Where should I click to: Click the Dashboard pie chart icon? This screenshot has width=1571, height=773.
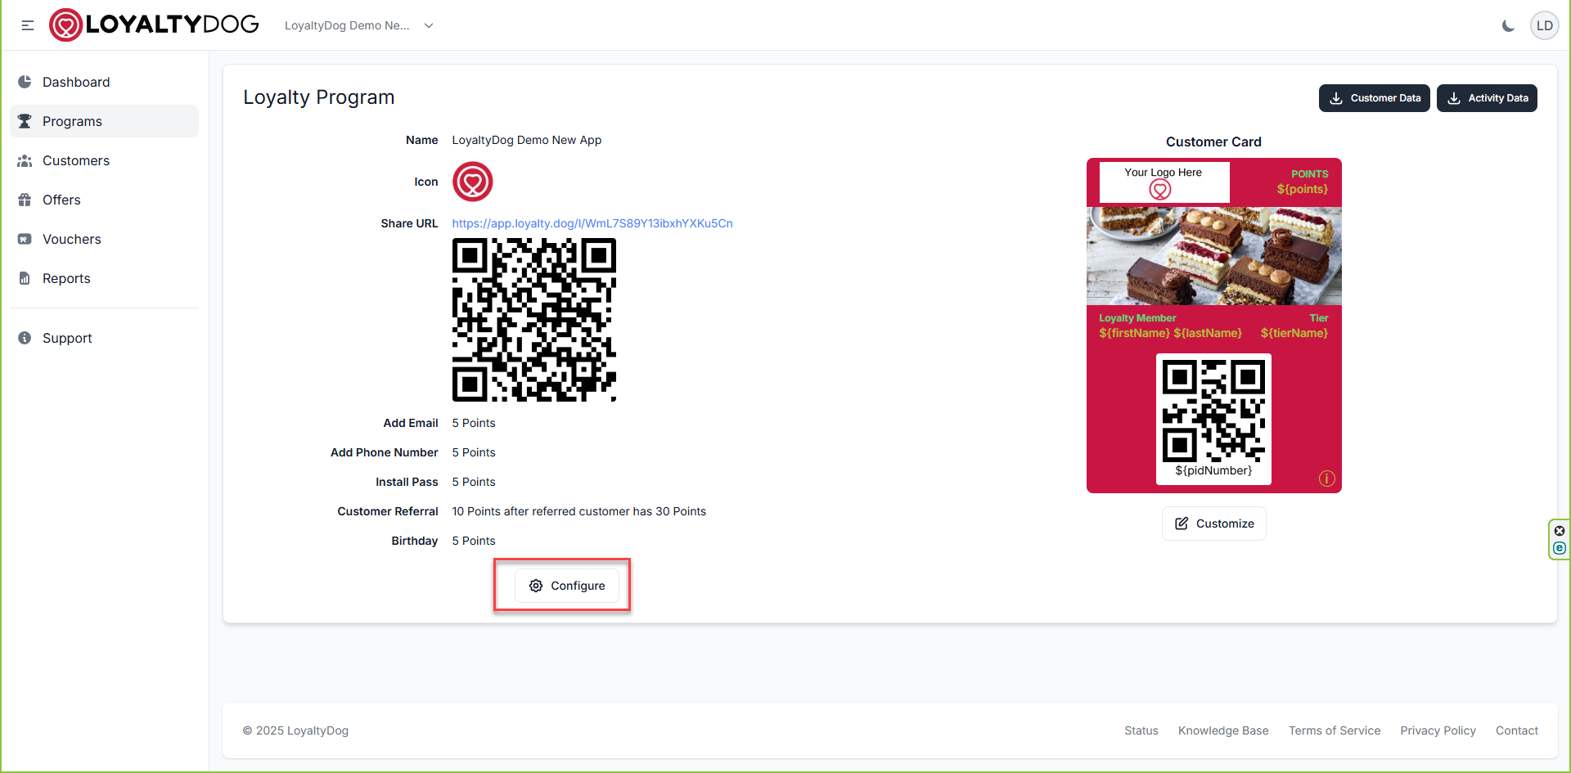click(25, 82)
